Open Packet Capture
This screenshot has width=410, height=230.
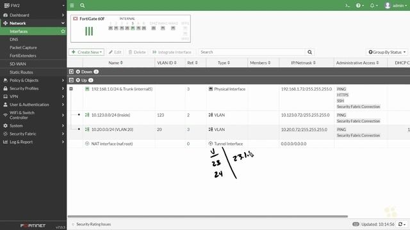(23, 47)
